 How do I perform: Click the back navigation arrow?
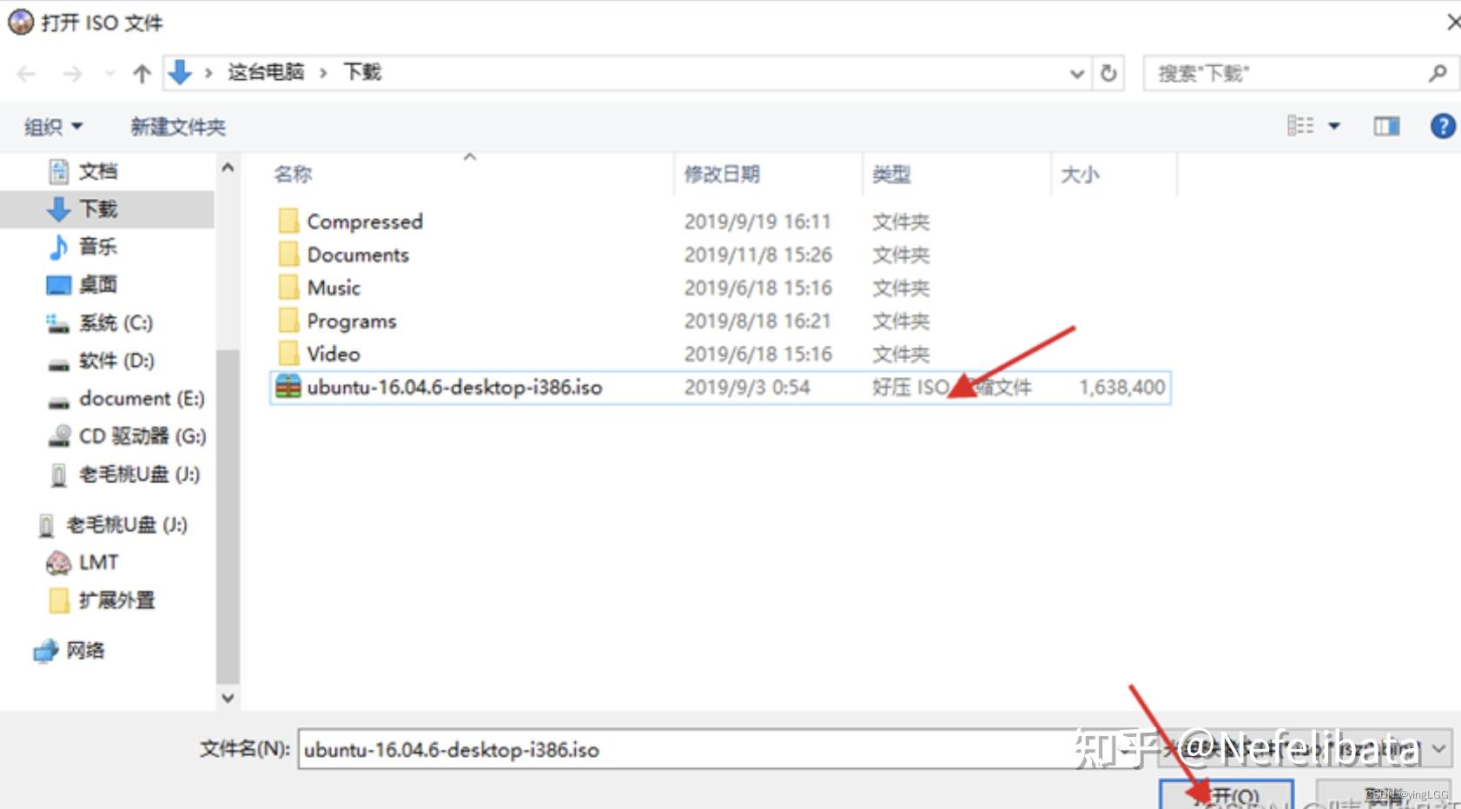[25, 73]
